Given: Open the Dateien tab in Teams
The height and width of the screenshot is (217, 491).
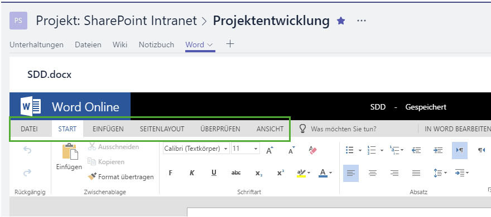Looking at the screenshot, I should 88,45.
